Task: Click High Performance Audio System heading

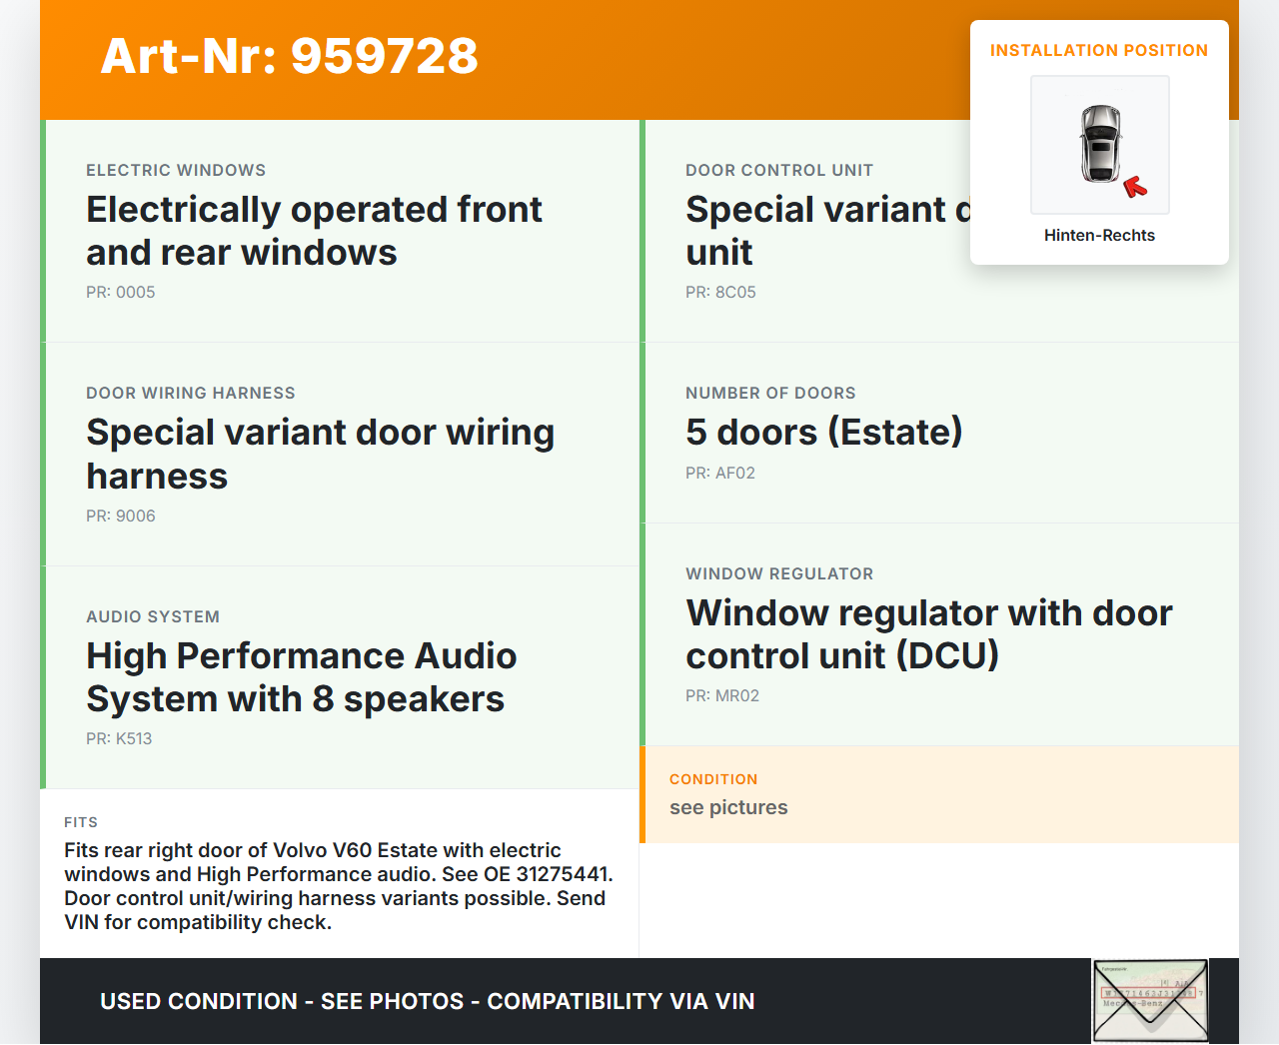Action: pyautogui.click(x=301, y=677)
